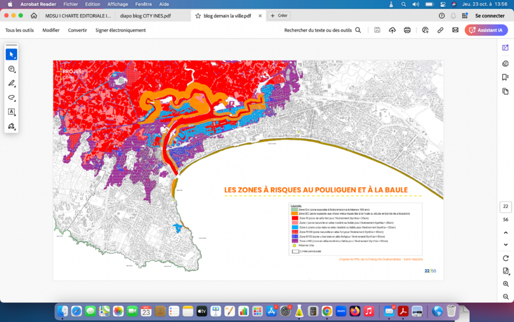Open the fill and sign pen tool

12,126
